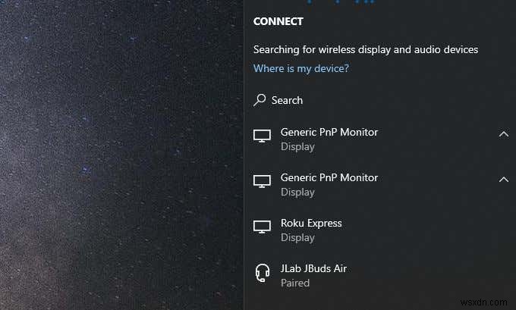Click the headset icon for JLab JBuds Air
516x310 pixels.
(x=263, y=273)
